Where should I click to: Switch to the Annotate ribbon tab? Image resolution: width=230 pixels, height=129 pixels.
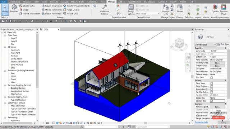coord(54,2)
